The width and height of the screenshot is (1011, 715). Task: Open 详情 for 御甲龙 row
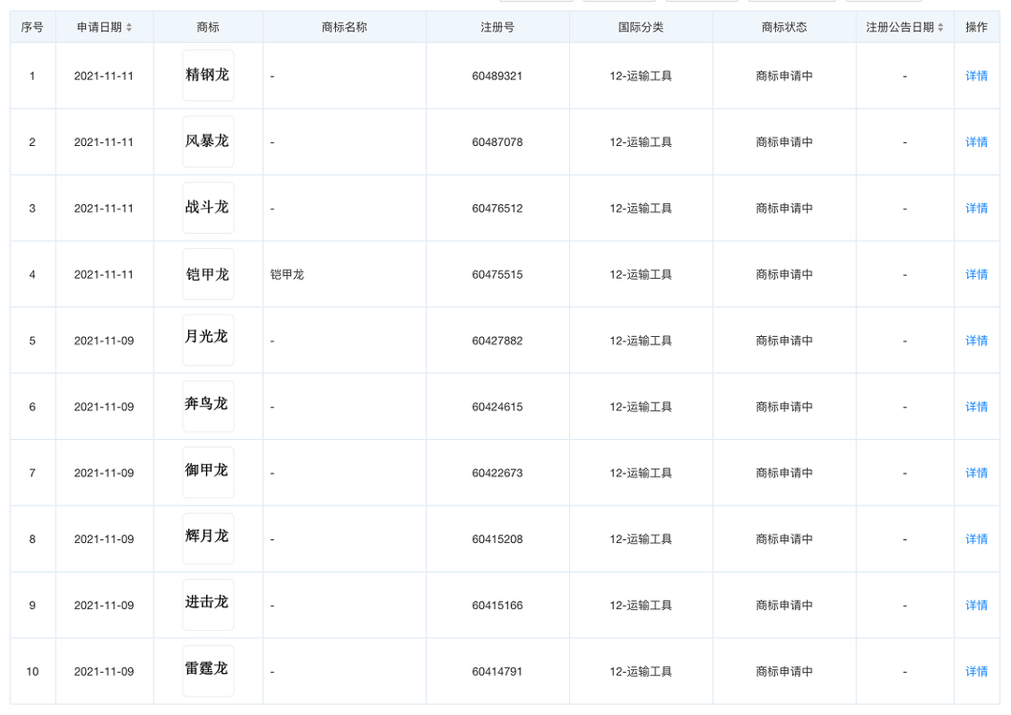(x=976, y=474)
